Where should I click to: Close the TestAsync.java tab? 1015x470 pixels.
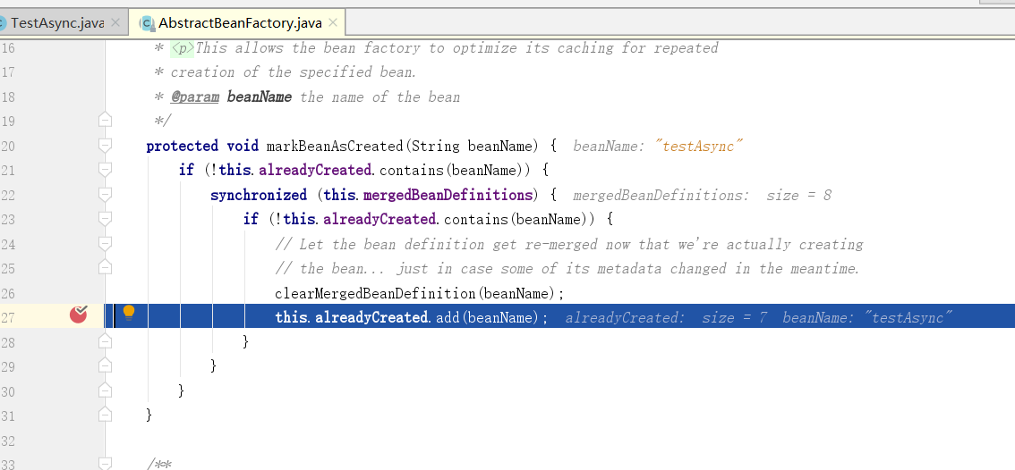pos(115,22)
